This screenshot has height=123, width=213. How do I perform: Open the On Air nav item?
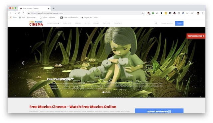tap(96, 24)
